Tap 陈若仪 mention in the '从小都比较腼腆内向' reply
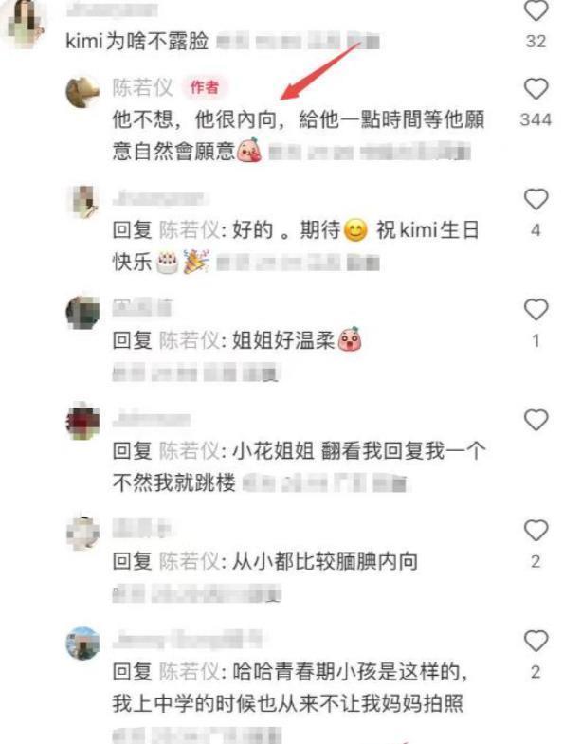563x744 pixels. coord(189,561)
